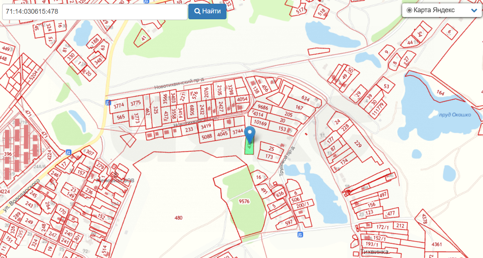Click the Найти search button
483x258 pixels.
[x=207, y=11]
